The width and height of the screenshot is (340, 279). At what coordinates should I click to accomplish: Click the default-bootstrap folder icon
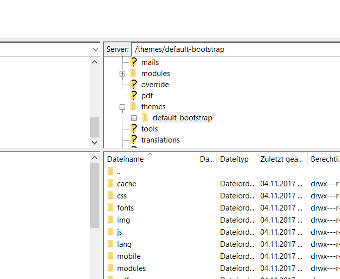coord(145,117)
